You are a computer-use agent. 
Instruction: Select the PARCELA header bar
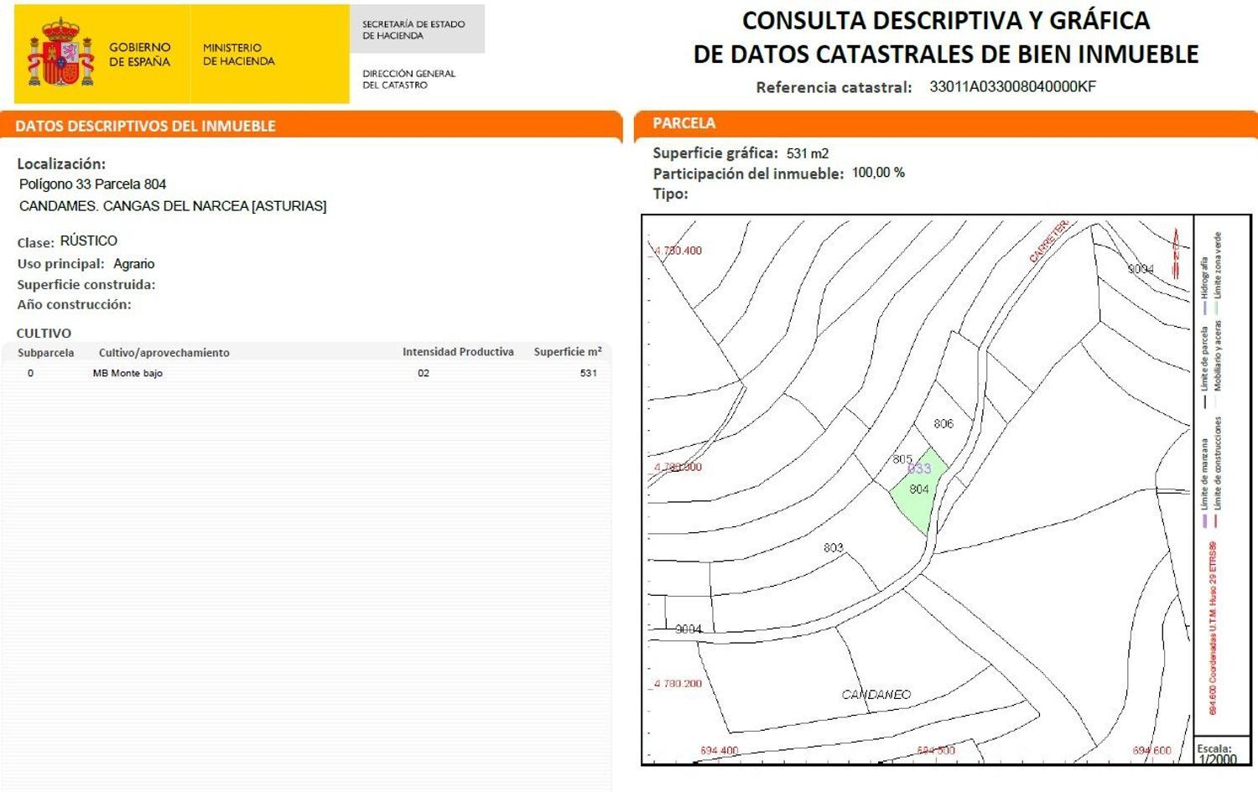[x=684, y=122]
